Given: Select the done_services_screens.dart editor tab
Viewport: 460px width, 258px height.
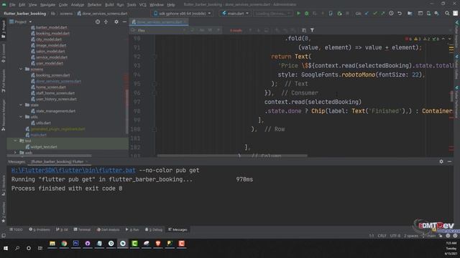Looking at the screenshot, I should coord(160,22).
